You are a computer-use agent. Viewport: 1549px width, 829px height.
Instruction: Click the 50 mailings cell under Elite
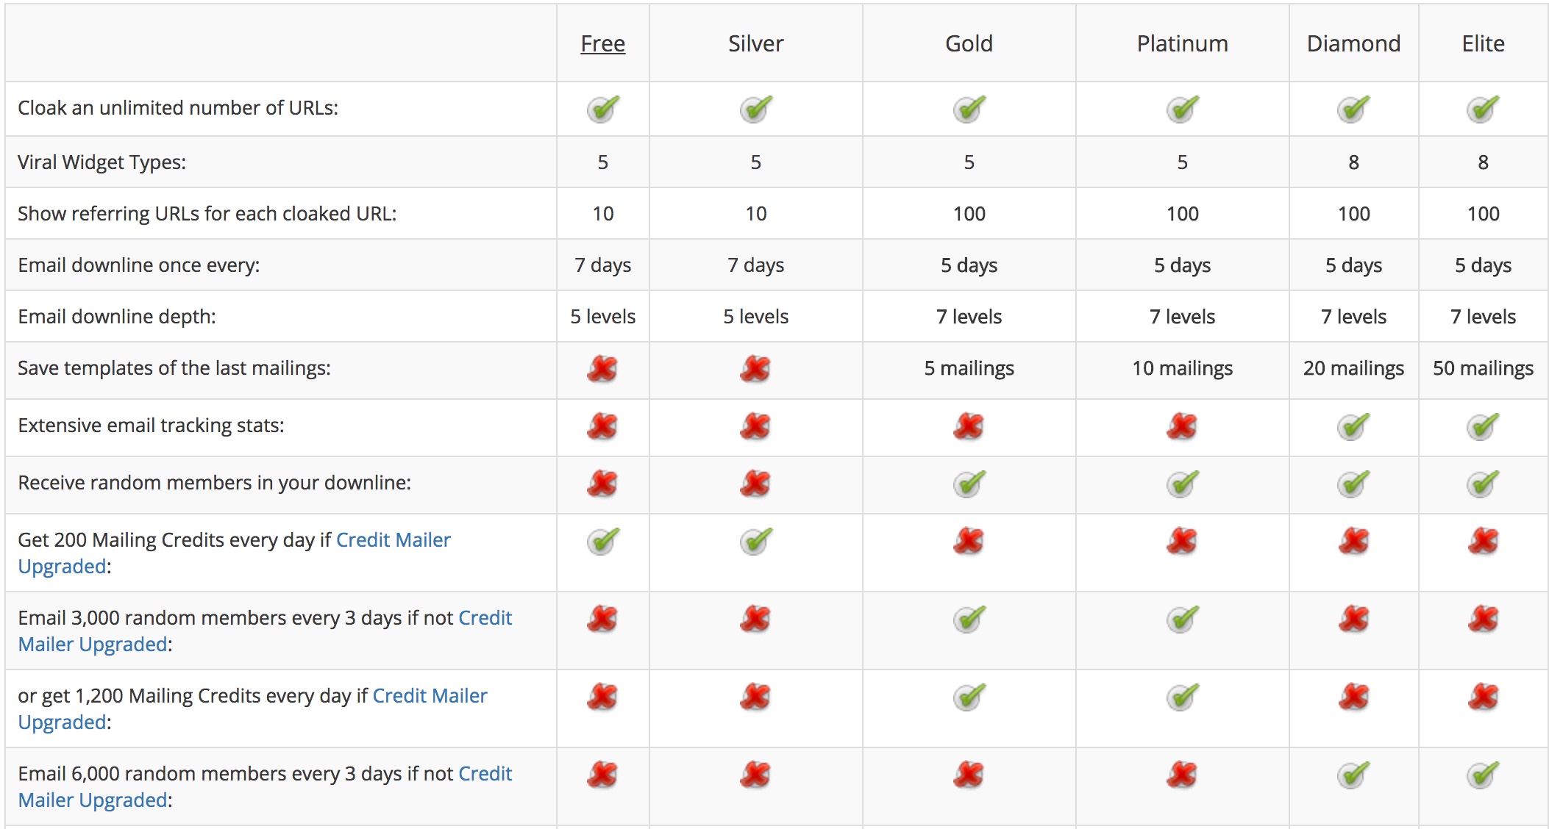[x=1483, y=368]
